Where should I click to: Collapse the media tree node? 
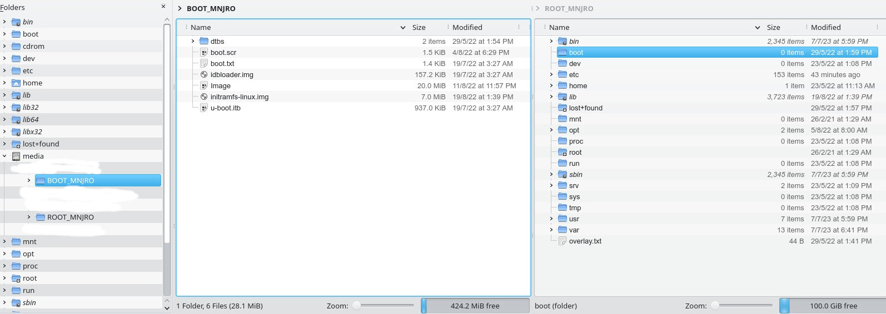pyautogui.click(x=4, y=156)
